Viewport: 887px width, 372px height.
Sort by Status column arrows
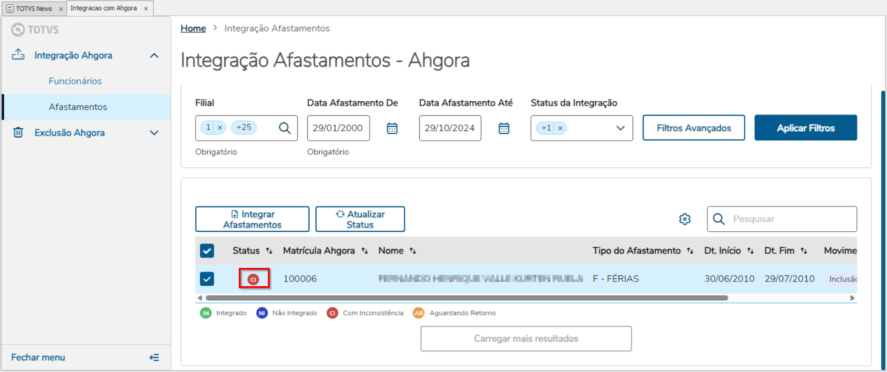pos(269,251)
